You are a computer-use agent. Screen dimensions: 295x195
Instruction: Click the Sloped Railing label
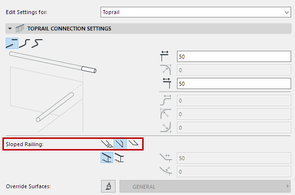coord(24,144)
